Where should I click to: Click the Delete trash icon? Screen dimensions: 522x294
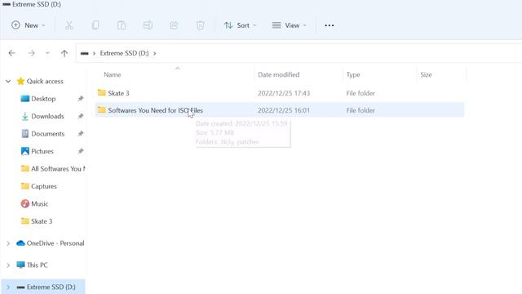pyautogui.click(x=200, y=25)
